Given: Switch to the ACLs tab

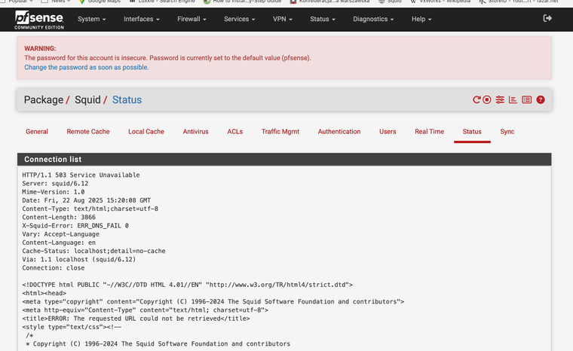Looking at the screenshot, I should [235, 132].
